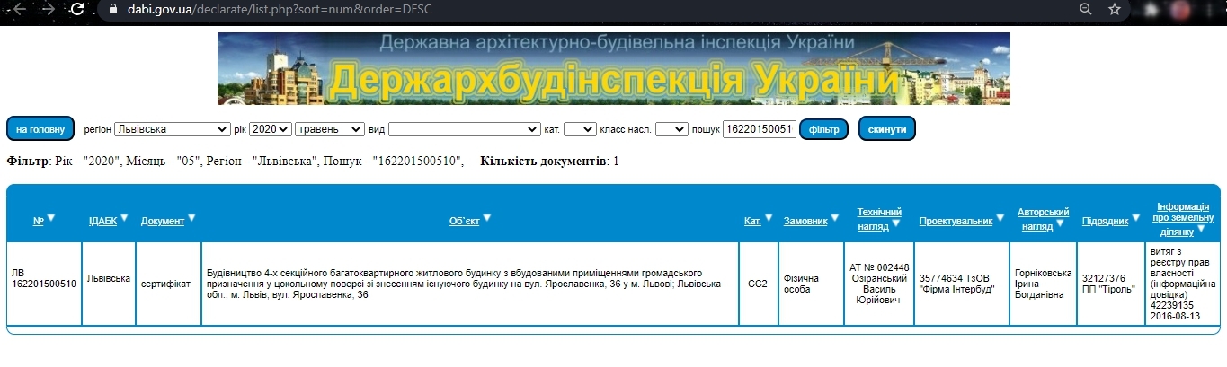This screenshot has height=367, width=1227.
Task: Click the 'на головну' button
Action: pyautogui.click(x=40, y=129)
